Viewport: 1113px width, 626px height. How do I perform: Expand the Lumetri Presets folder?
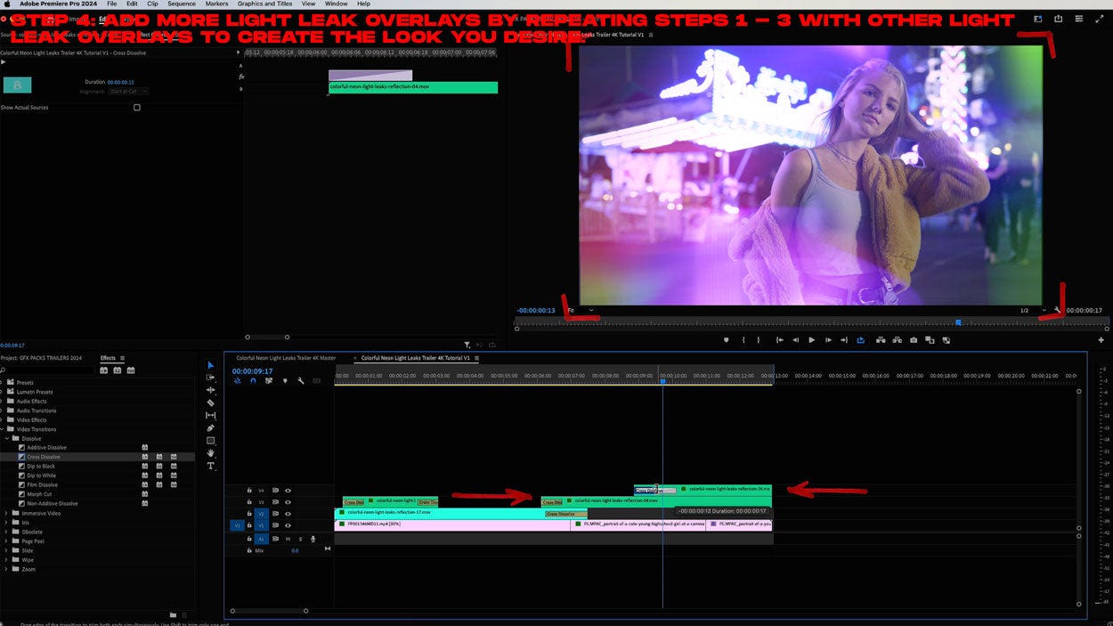pyautogui.click(x=4, y=392)
